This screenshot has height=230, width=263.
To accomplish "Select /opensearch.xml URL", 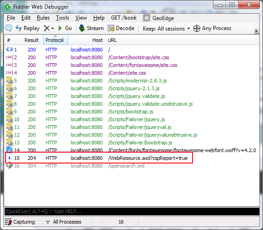I will pyautogui.click(x=126, y=166).
